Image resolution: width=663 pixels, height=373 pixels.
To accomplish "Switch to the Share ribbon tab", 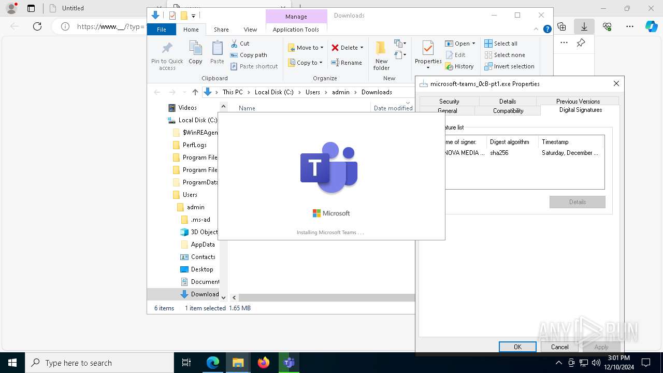I will click(221, 30).
